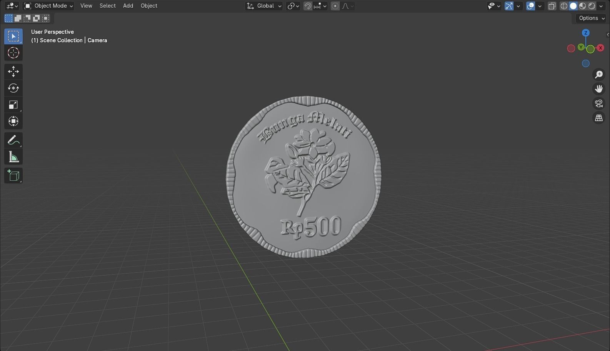This screenshot has height=351, width=610.
Task: Switch perspective/orthographic with grid icon
Action: [x=599, y=118]
